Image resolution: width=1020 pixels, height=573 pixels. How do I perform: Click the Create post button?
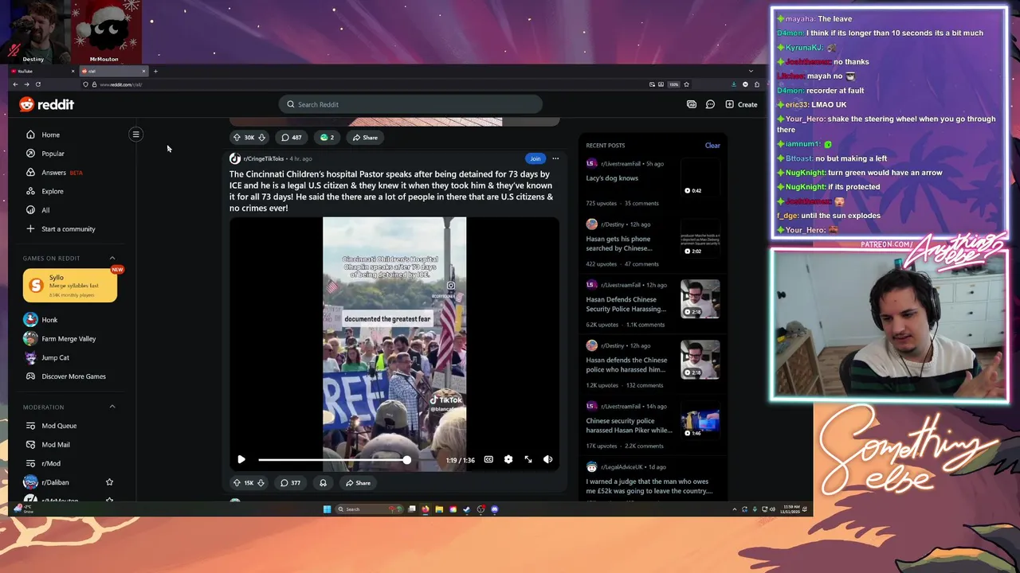pos(741,104)
